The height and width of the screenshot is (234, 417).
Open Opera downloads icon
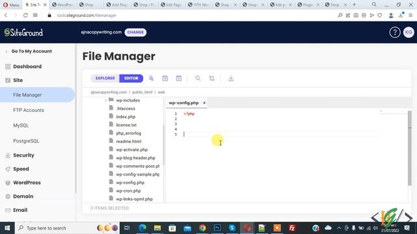pyautogui.click(x=401, y=16)
